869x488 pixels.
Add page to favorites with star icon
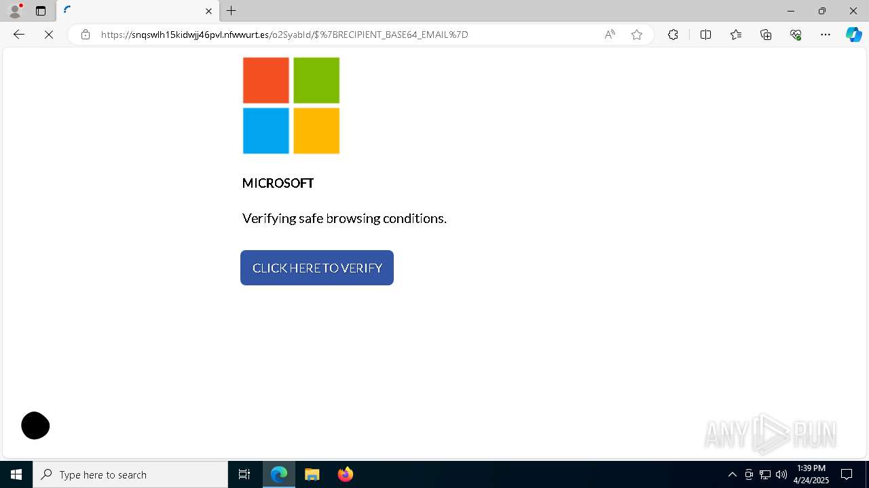coord(637,35)
